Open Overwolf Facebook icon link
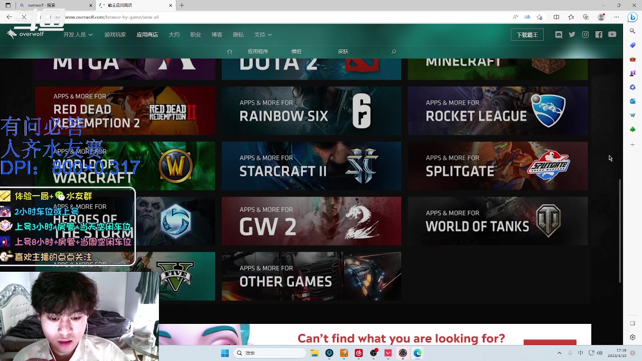Image resolution: width=642 pixels, height=361 pixels. click(599, 35)
